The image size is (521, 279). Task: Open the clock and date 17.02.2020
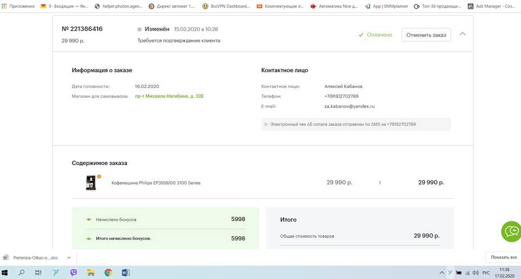click(504, 272)
